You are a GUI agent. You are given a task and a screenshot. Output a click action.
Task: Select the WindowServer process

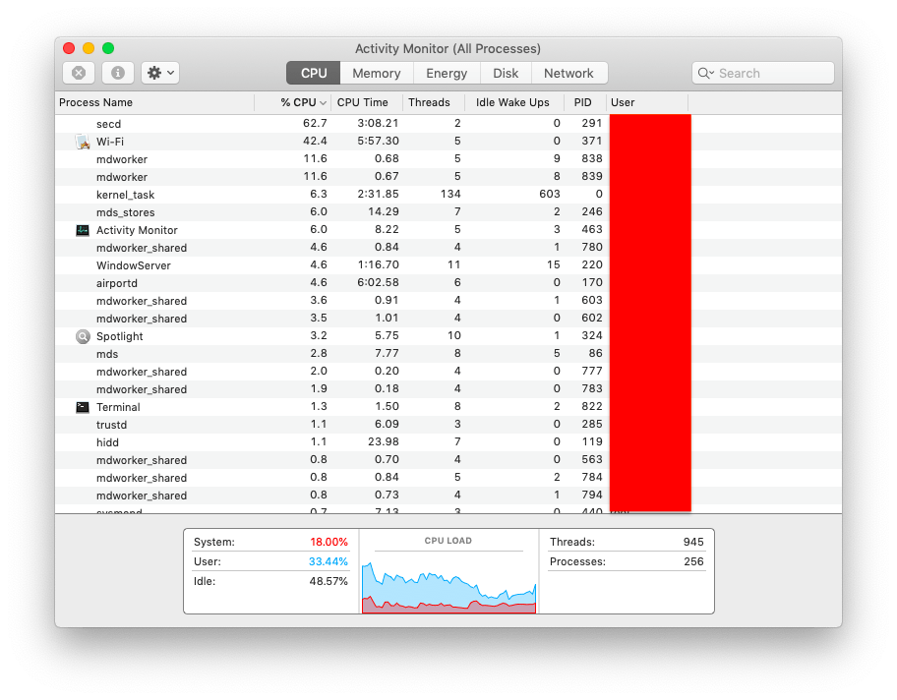(448, 265)
